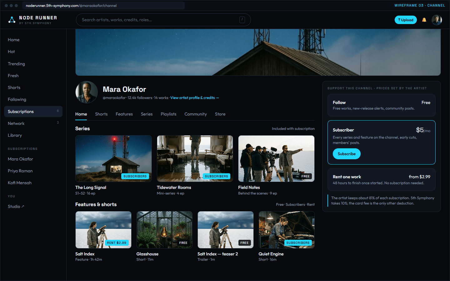Screen dimensions: 450x281
Task: Open Field Notes series thumbnail
Action: pos(276,159)
